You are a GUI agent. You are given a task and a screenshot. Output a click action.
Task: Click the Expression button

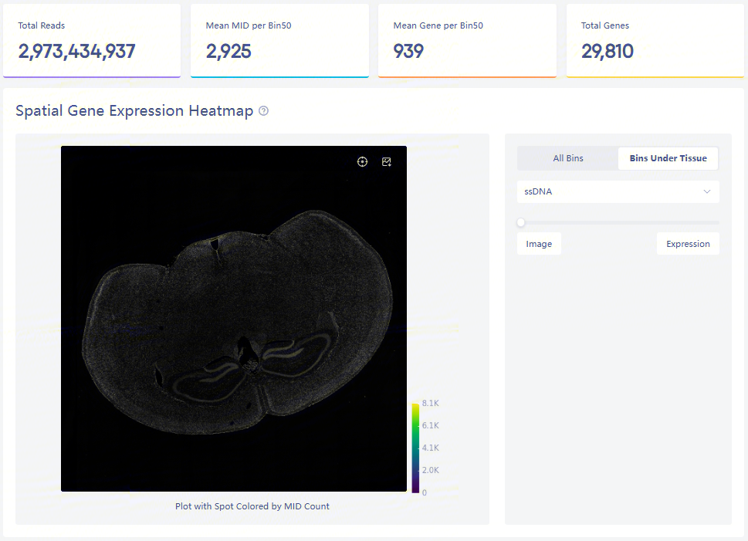pyautogui.click(x=688, y=244)
